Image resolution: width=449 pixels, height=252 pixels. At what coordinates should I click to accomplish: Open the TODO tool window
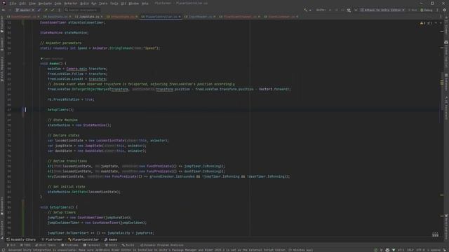25,245
